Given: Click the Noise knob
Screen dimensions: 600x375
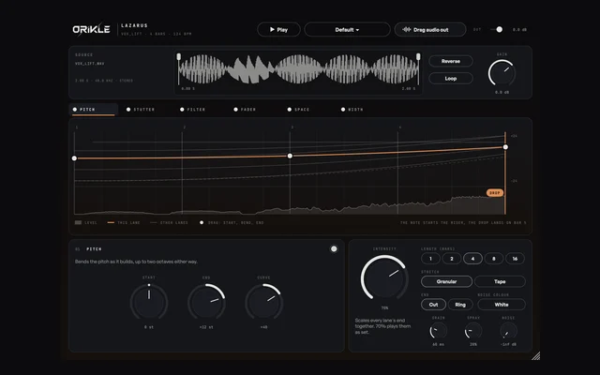Looking at the screenshot, I should point(508,331).
